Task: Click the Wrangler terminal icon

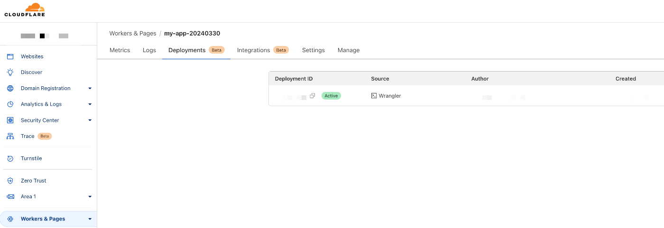Action: [374, 96]
